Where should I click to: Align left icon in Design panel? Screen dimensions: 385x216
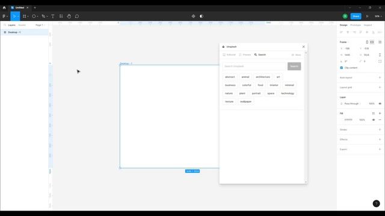[x=341, y=32]
